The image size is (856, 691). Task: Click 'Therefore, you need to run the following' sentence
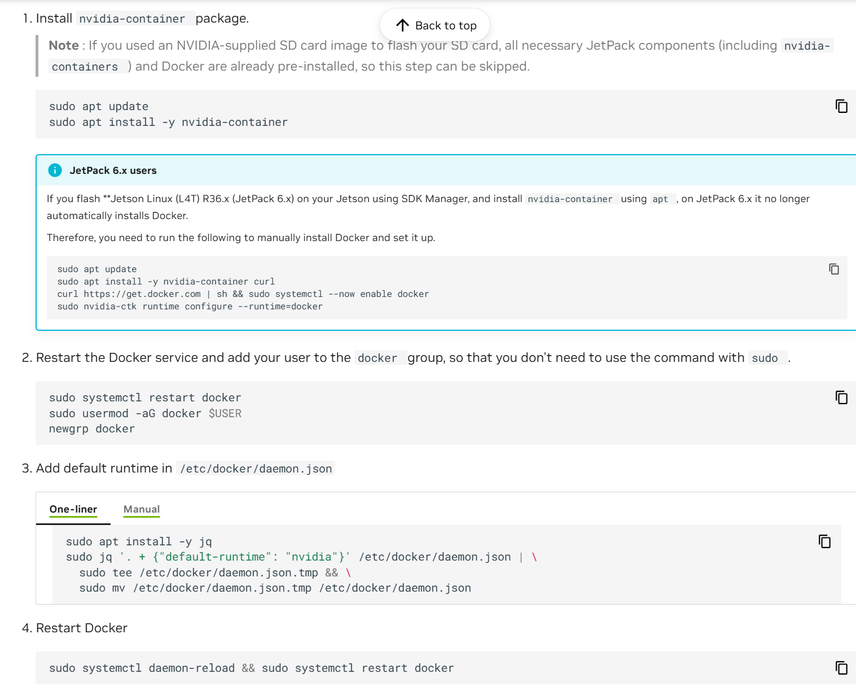(x=241, y=238)
